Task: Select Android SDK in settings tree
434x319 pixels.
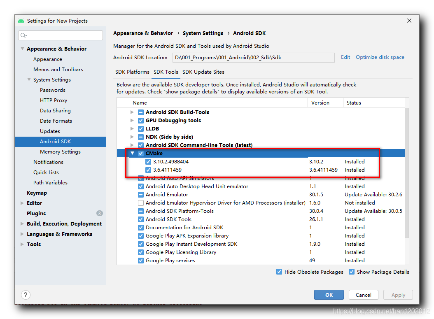Action: tap(61, 142)
